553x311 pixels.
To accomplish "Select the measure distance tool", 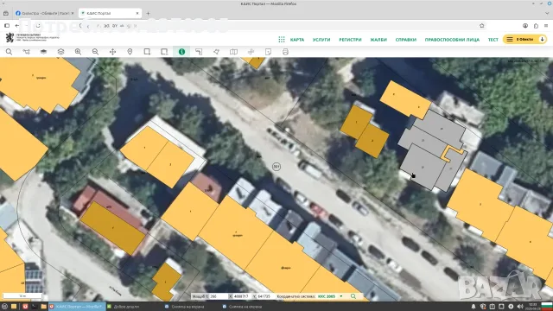I will [199, 52].
